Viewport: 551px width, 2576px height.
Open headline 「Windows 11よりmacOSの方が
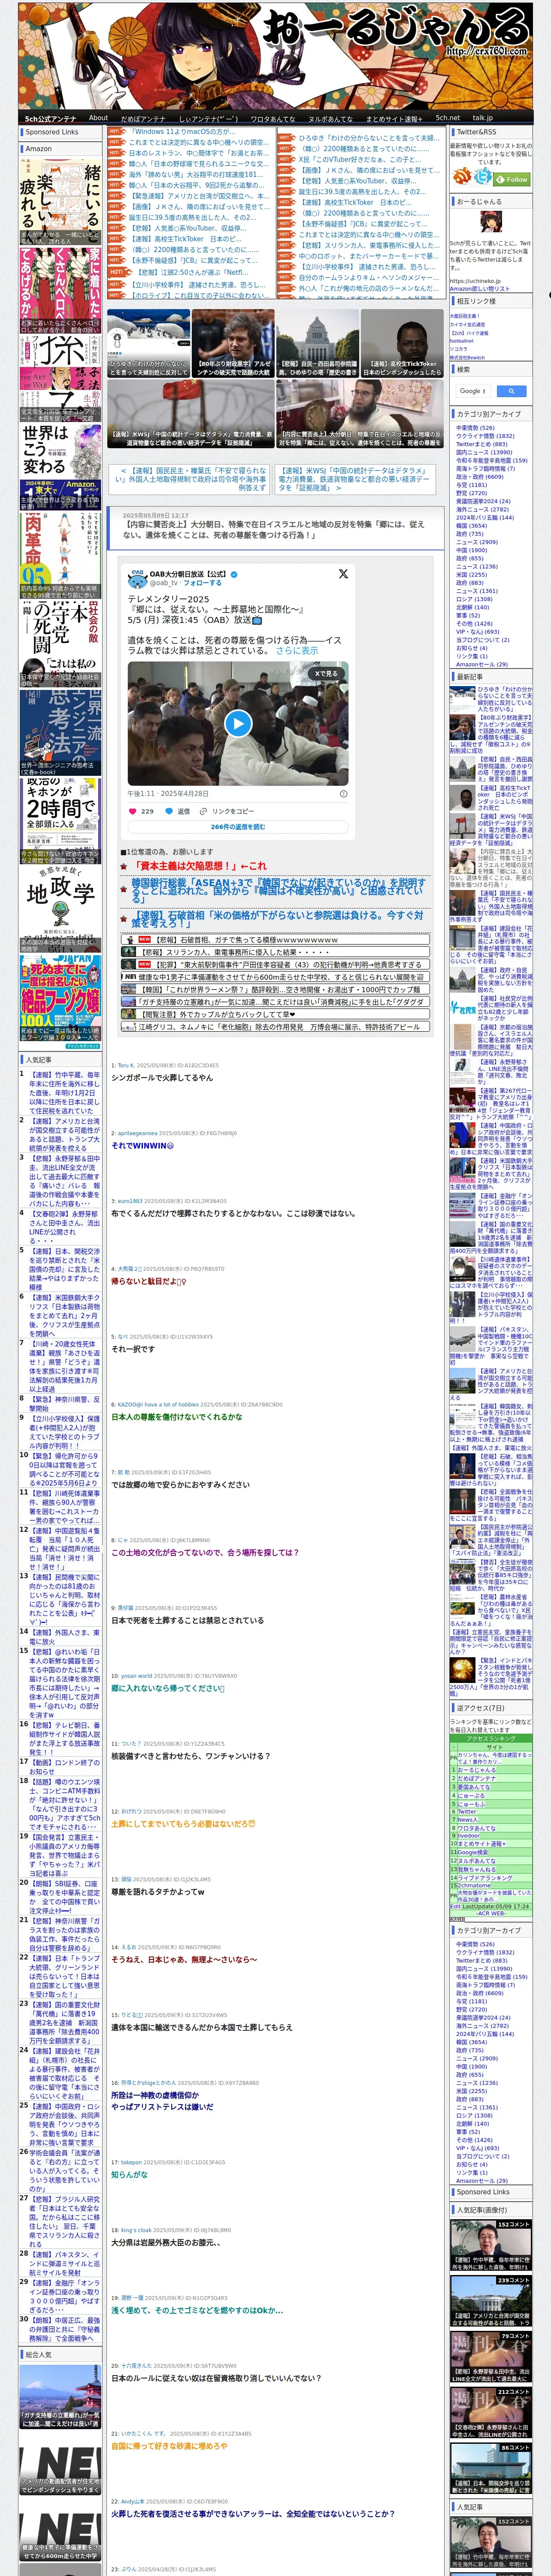point(183,131)
